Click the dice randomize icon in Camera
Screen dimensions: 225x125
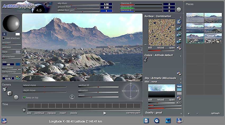(x=9, y=93)
